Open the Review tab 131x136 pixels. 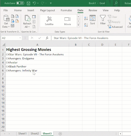click(x=93, y=10)
